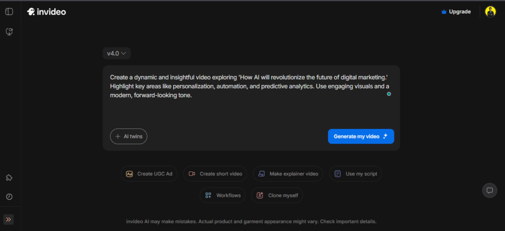This screenshot has width=505, height=231.
Task: Choose the Clone myself option
Action: (x=277, y=195)
